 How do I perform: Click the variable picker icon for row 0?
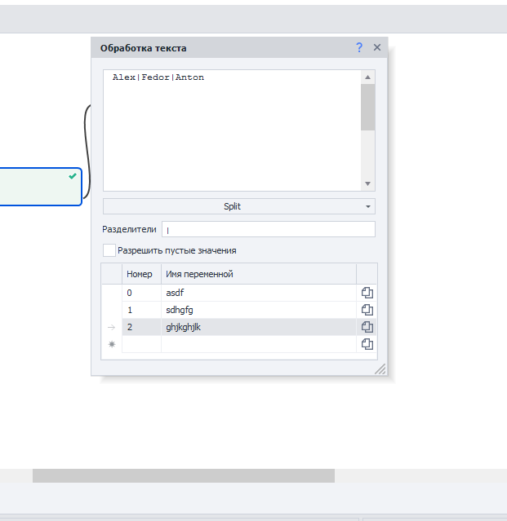(x=367, y=293)
